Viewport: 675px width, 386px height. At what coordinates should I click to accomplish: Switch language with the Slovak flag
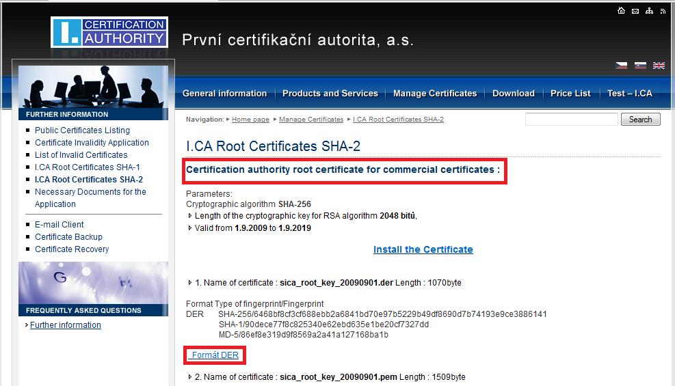[x=640, y=66]
